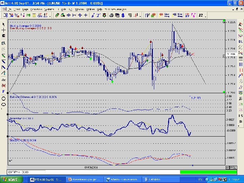244x183 pixels.
Task: Open the Window menu
Action: [x=80, y=9]
